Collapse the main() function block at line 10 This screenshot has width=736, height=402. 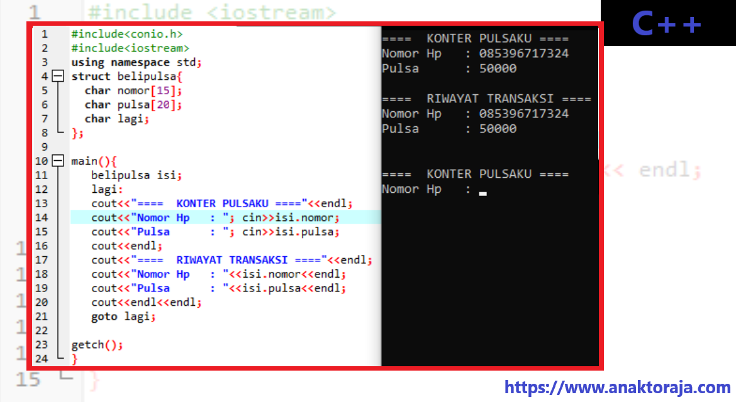(x=57, y=161)
